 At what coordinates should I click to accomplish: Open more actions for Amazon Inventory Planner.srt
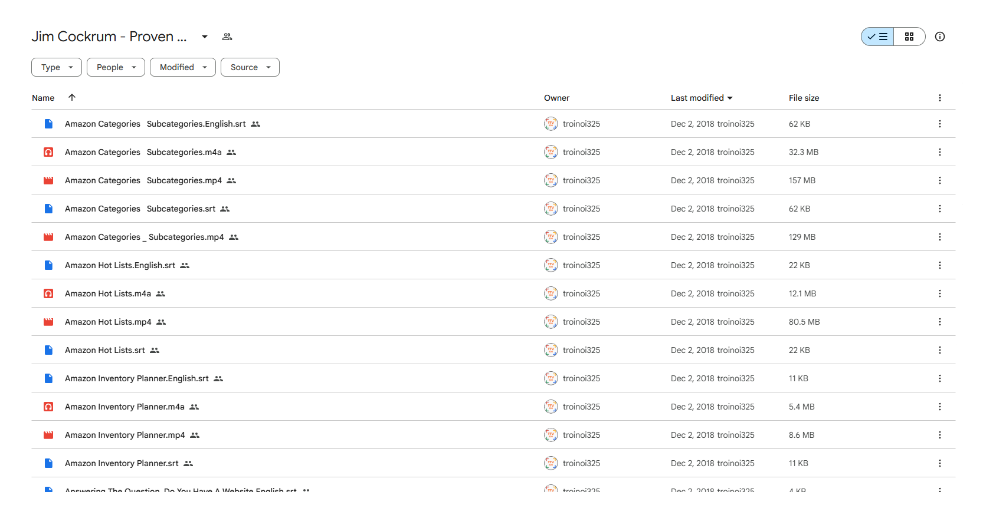pos(940,463)
